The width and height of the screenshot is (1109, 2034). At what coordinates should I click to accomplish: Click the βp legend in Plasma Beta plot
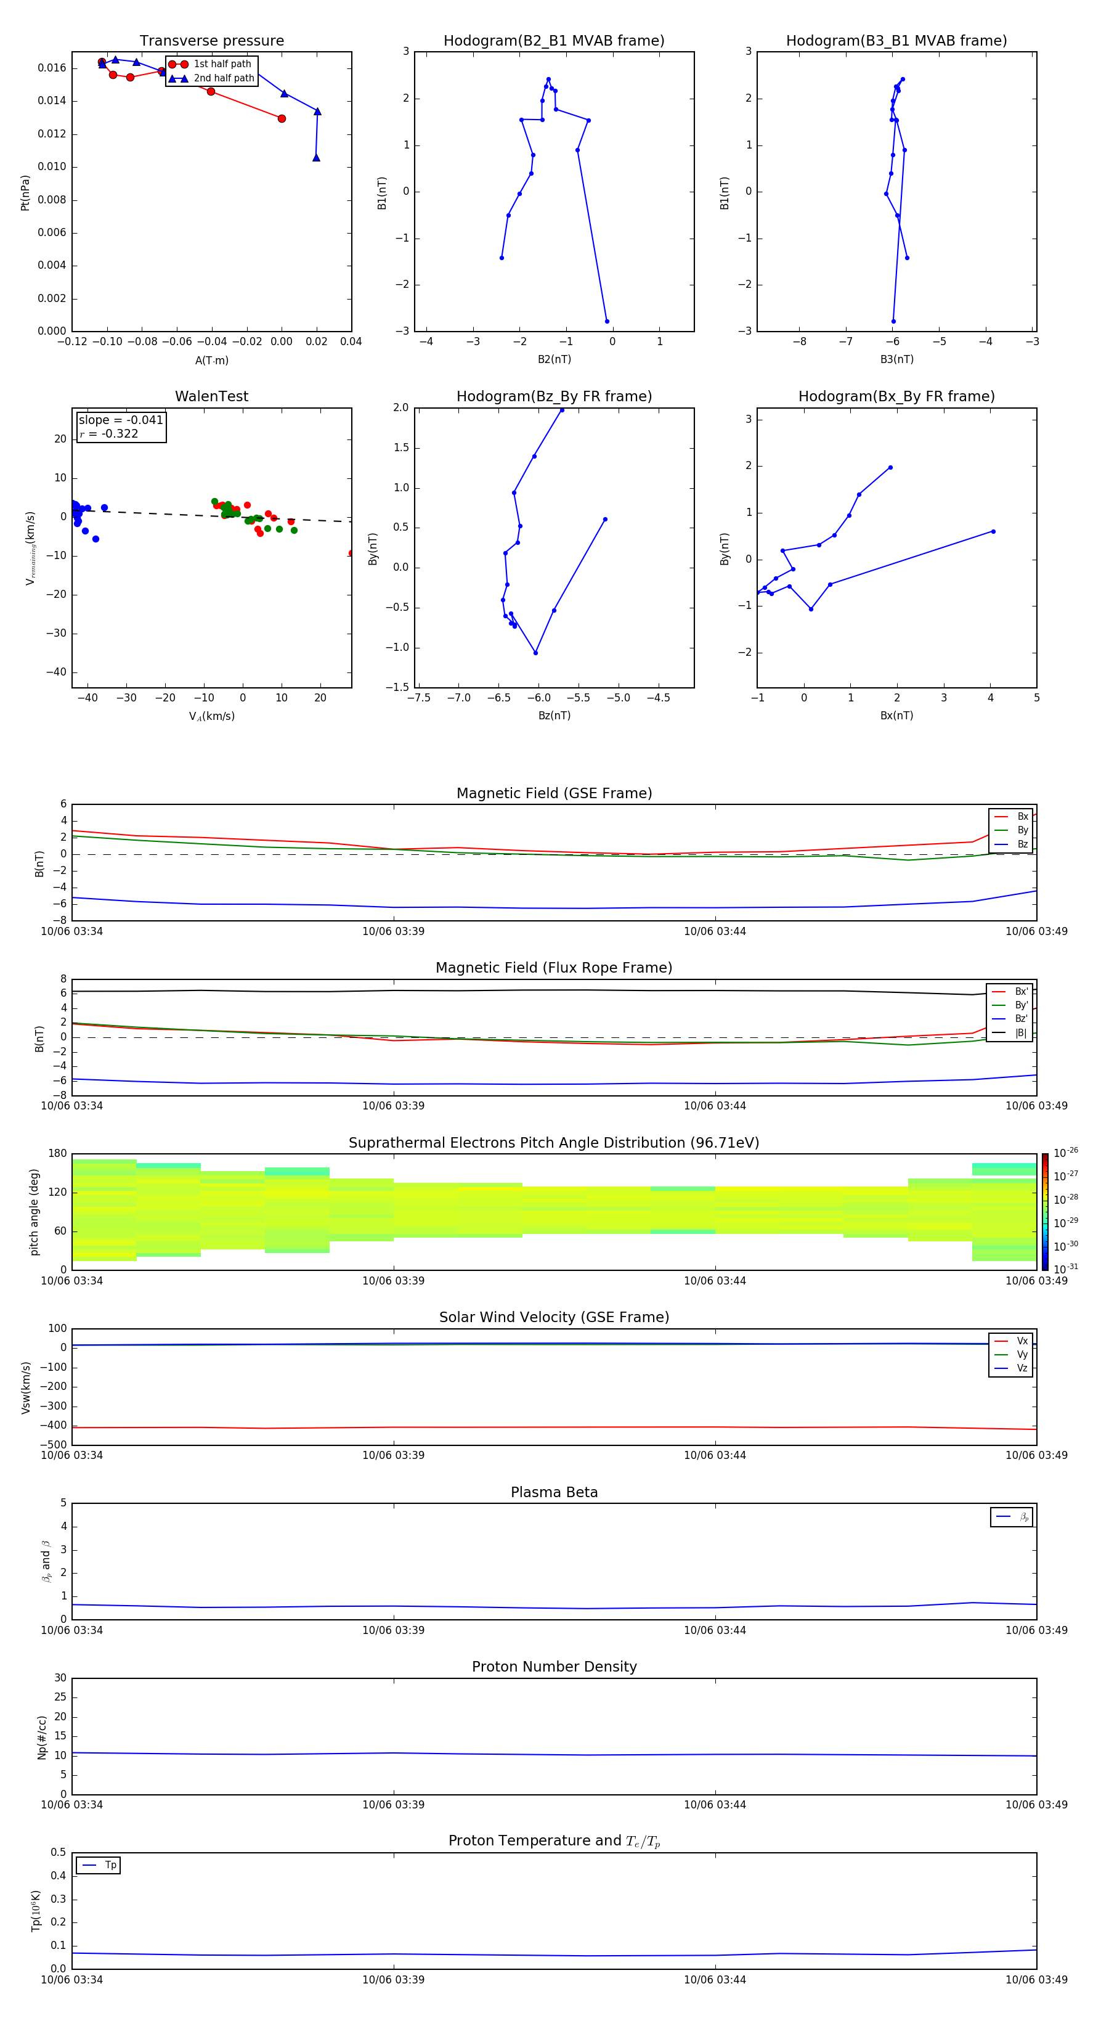[x=1012, y=1517]
